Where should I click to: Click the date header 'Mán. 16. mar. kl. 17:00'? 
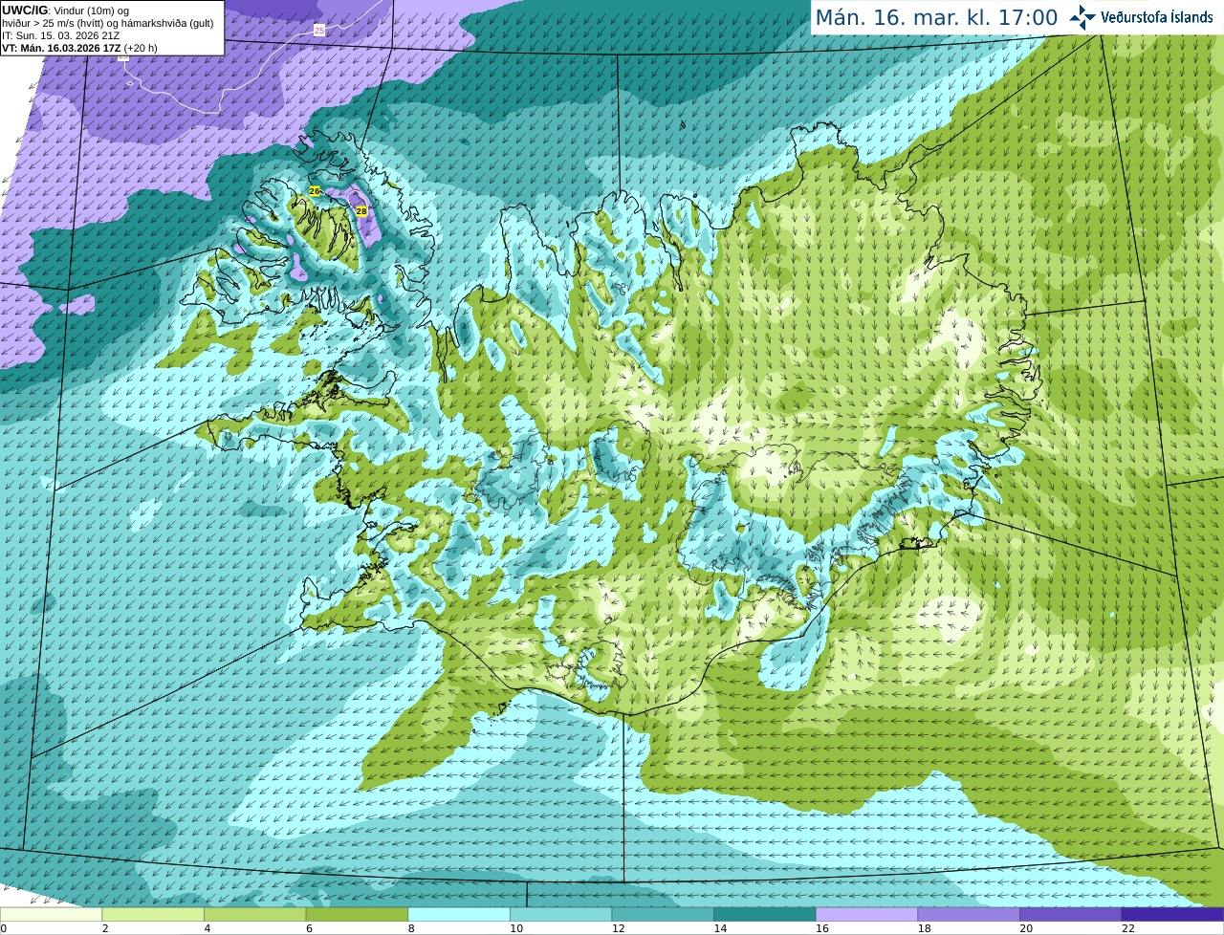tap(936, 17)
